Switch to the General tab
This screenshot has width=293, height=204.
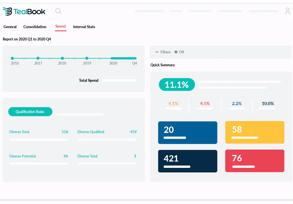[x=10, y=27]
